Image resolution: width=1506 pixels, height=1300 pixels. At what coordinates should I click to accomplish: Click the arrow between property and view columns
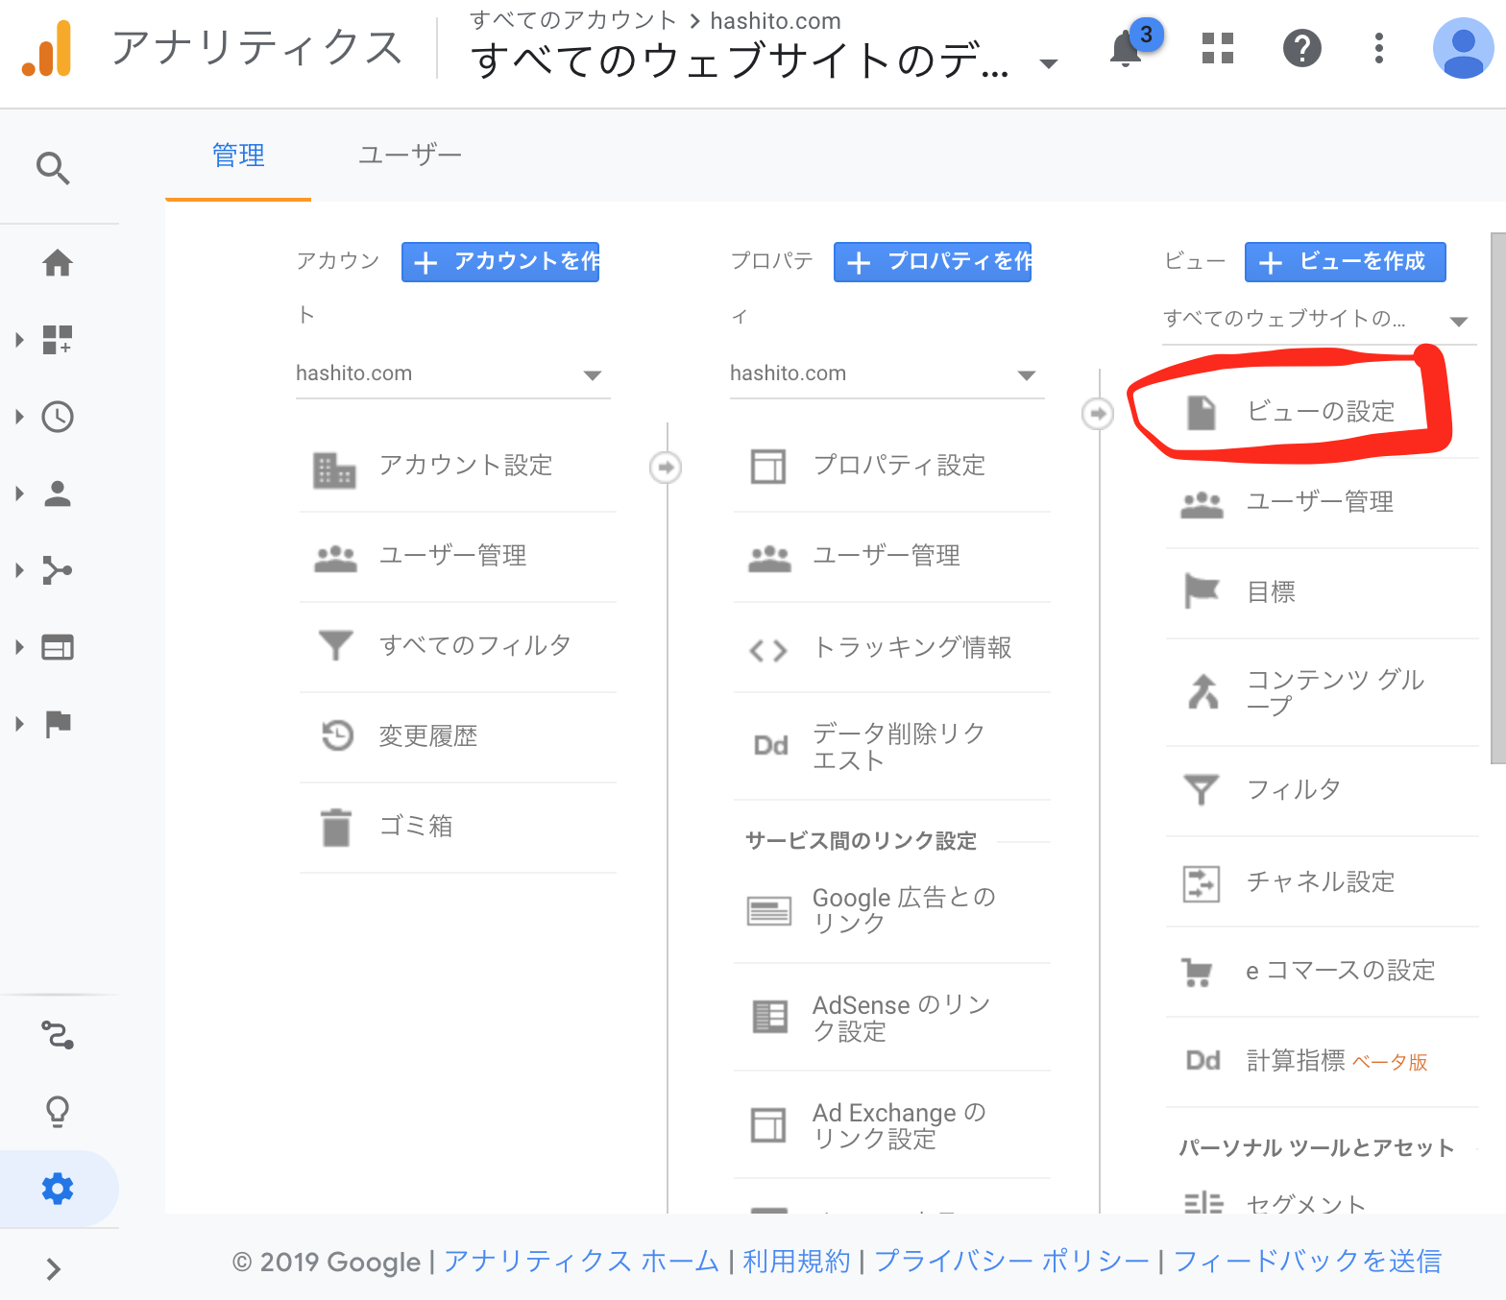coord(1097,414)
